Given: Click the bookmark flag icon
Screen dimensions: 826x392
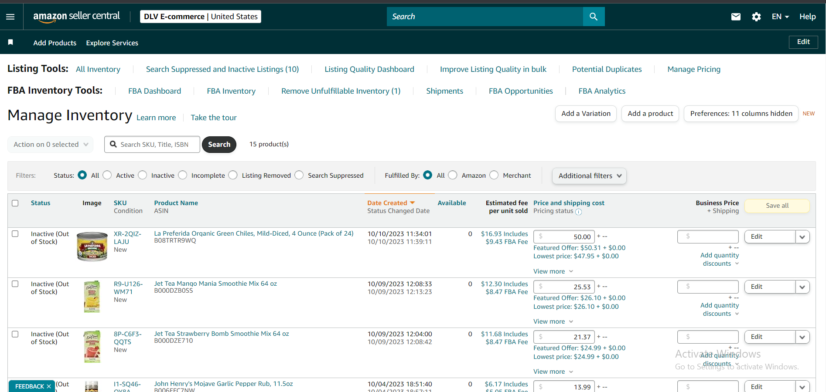Looking at the screenshot, I should 10,42.
